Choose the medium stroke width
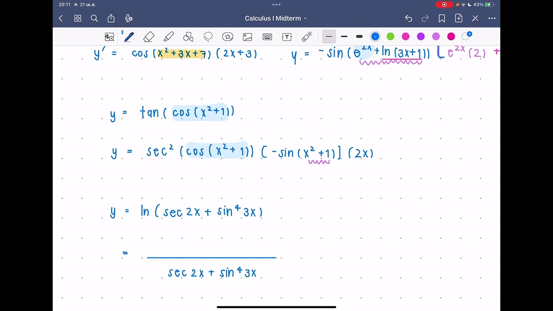Viewport: 553px width, 311px height. tap(344, 37)
